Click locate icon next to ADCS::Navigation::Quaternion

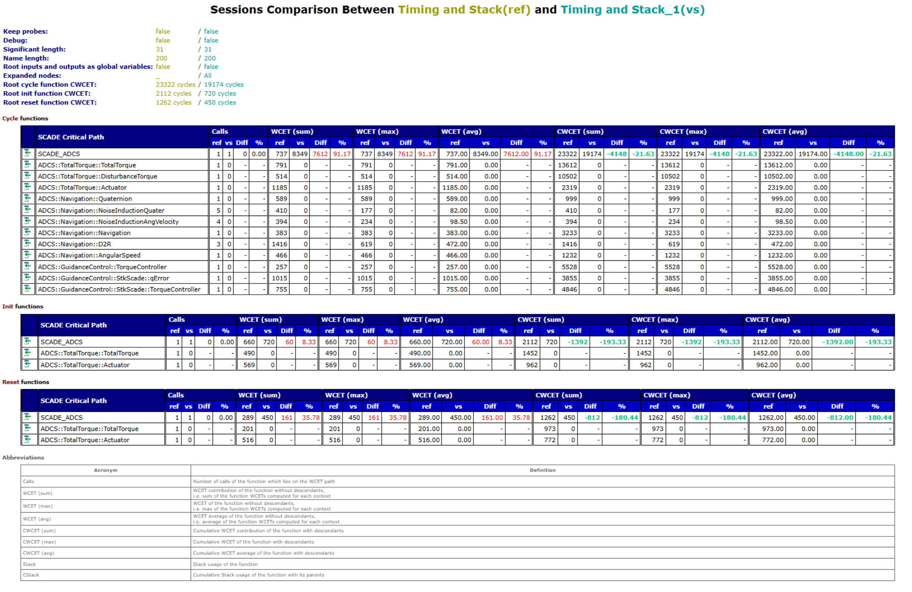[x=27, y=198]
